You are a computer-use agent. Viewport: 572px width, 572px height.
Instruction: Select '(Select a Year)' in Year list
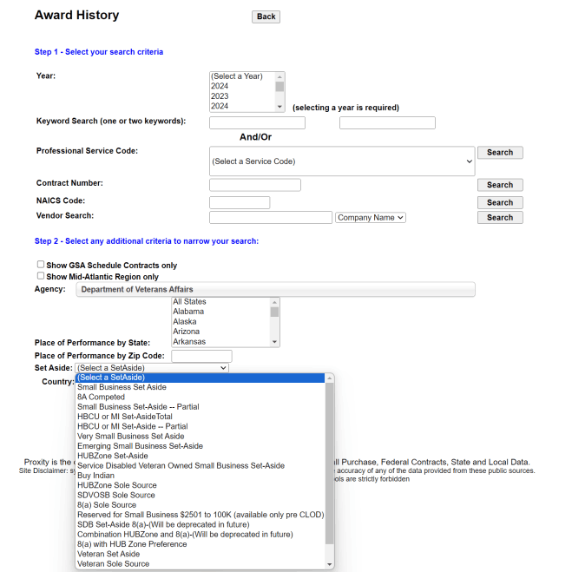click(x=242, y=76)
